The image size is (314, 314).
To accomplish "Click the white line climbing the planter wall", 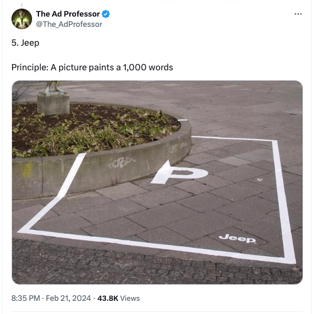I will coord(70,174).
